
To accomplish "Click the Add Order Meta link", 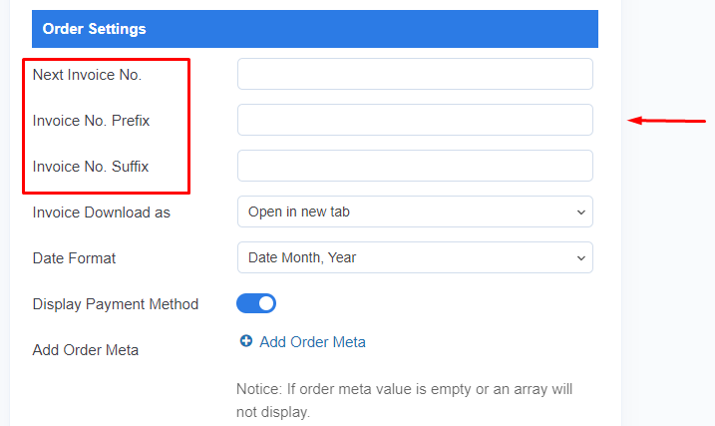I will click(312, 342).
